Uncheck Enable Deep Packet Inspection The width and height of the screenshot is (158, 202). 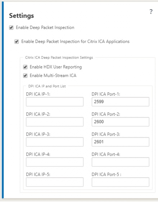[x=11, y=28]
